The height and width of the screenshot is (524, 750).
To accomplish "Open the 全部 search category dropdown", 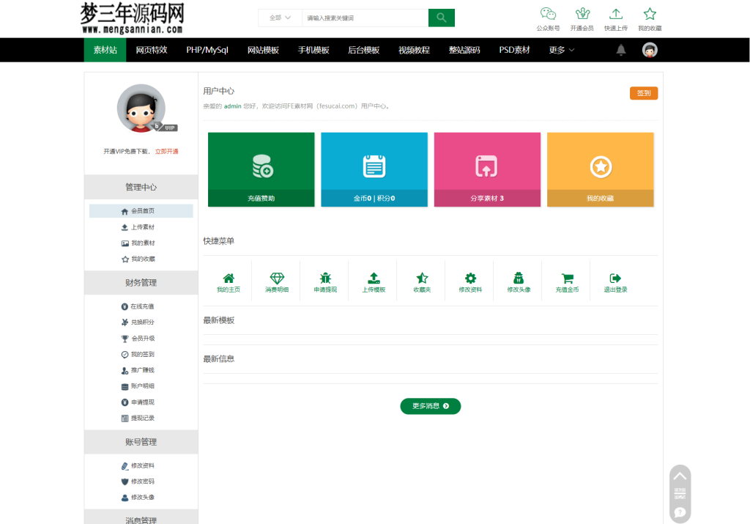I will [280, 17].
